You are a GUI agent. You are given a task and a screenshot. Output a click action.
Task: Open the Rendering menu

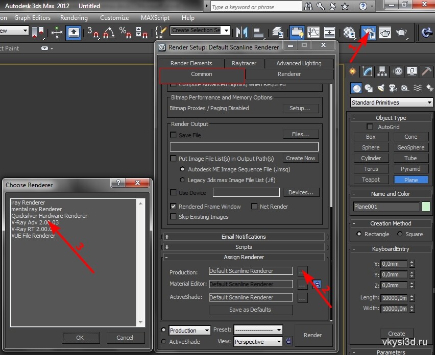tap(74, 18)
